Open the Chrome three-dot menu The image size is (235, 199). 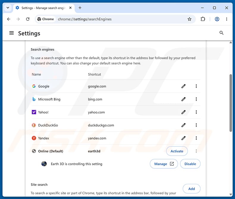pos(226,19)
